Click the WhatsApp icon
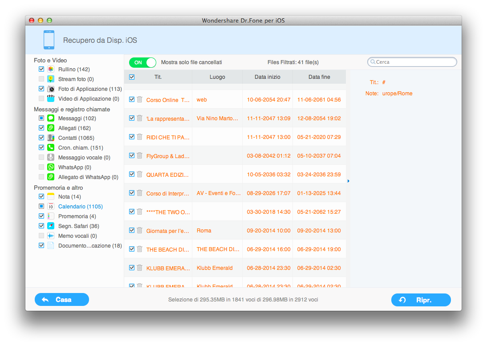The image size is (487, 346). (x=51, y=167)
